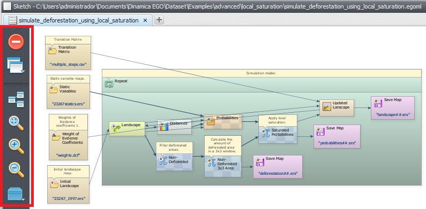Click the Landscape mux functor
Image resolution: width=426 pixels, height=209 pixels.
point(127,129)
